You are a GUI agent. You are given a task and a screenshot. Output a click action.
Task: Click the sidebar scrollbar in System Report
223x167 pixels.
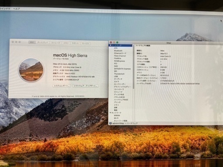click(x=133, y=67)
